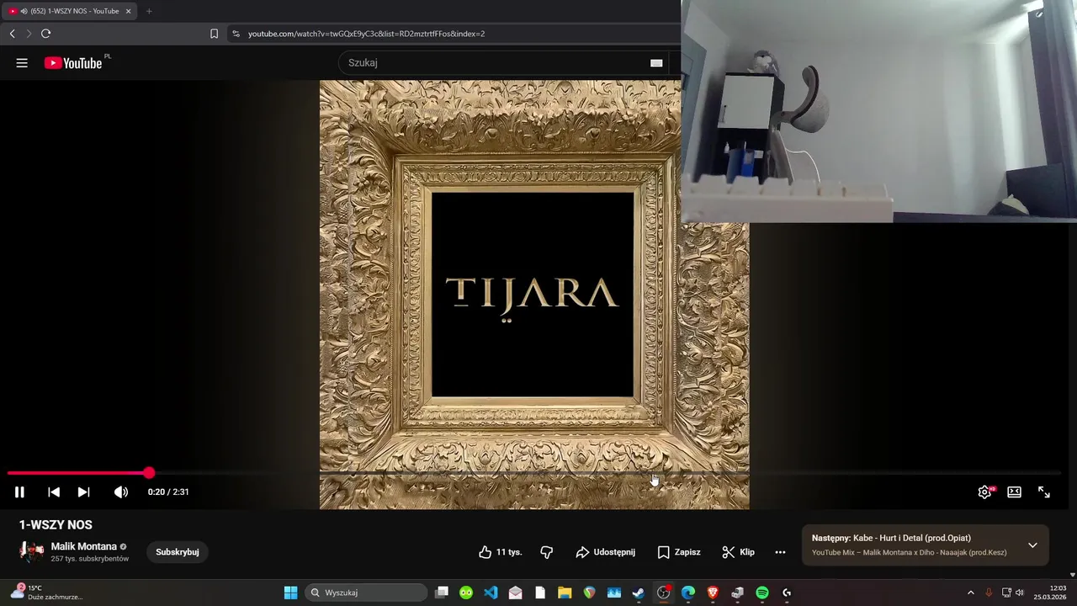This screenshot has height=606, width=1077.
Task: Open File Explorer from the taskbar
Action: (565, 593)
